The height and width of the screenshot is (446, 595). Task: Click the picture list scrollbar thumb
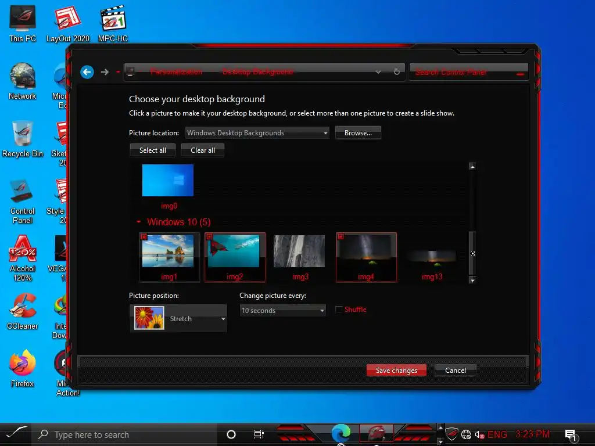click(x=472, y=253)
